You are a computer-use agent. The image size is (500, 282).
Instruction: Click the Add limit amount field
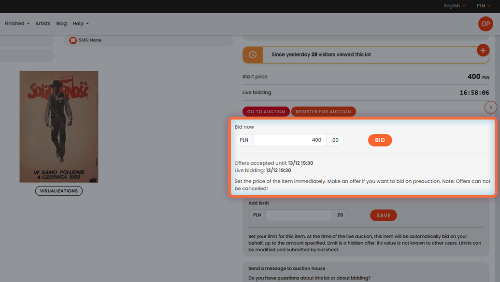[x=299, y=215]
